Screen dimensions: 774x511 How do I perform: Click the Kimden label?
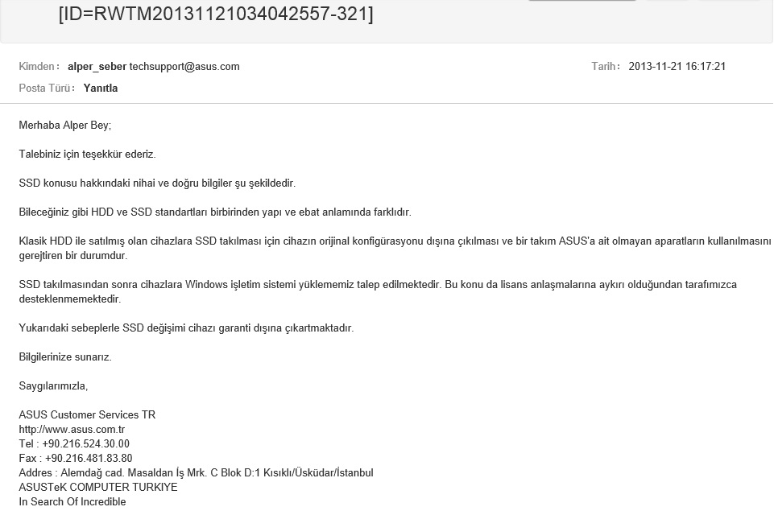[x=39, y=67]
